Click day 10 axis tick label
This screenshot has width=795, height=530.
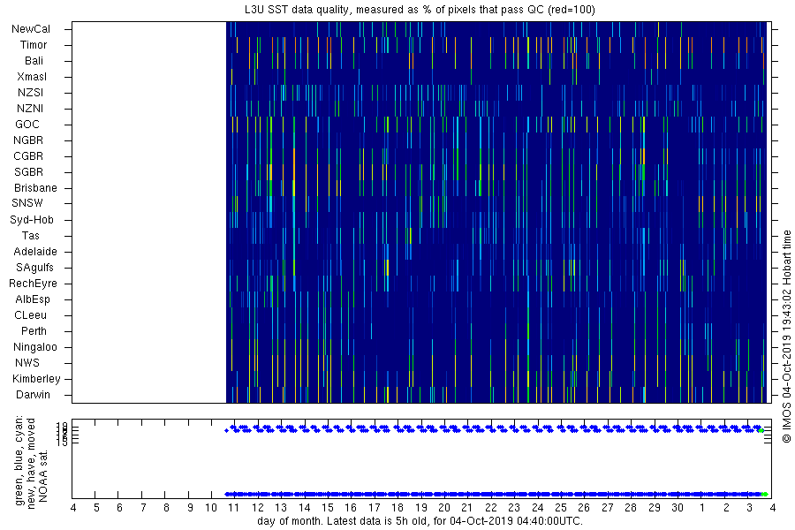211,508
